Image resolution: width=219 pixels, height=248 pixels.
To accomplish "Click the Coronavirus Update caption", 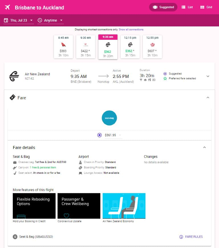I will [x=70, y=221].
